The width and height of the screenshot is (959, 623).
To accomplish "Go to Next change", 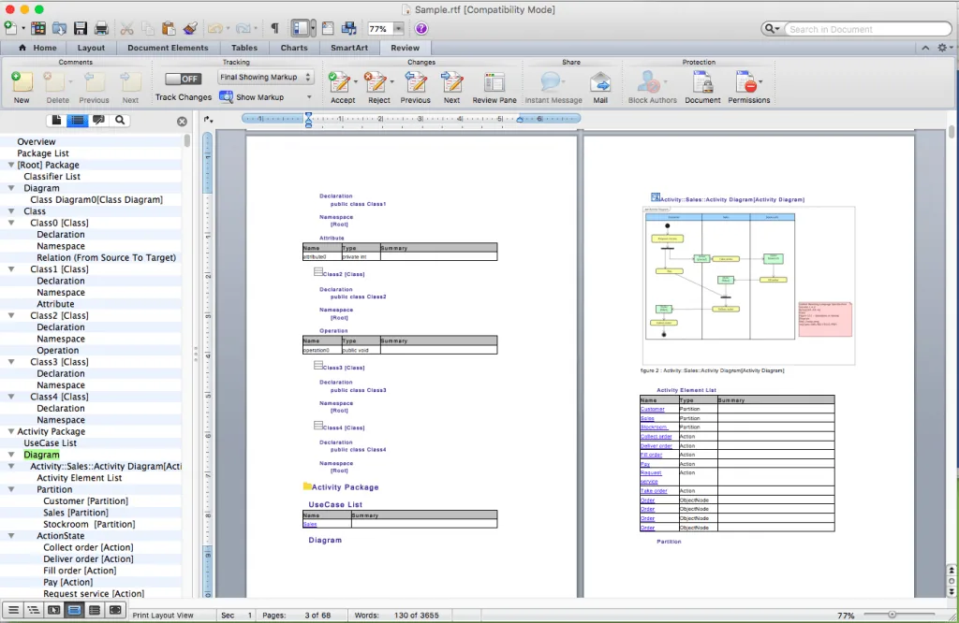I will click(452, 87).
